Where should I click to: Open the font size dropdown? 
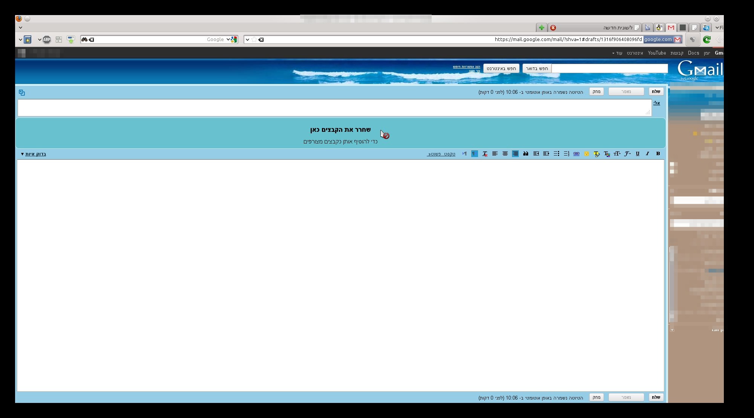[x=617, y=154]
